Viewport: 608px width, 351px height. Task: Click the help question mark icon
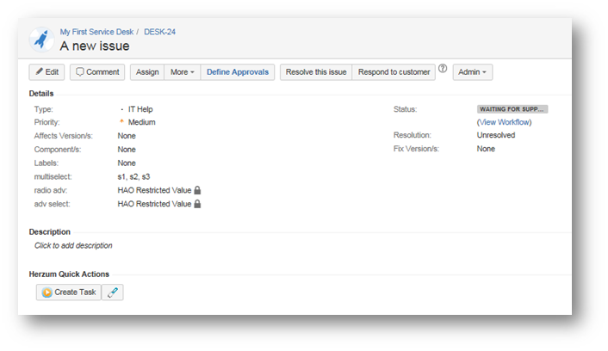click(x=443, y=69)
